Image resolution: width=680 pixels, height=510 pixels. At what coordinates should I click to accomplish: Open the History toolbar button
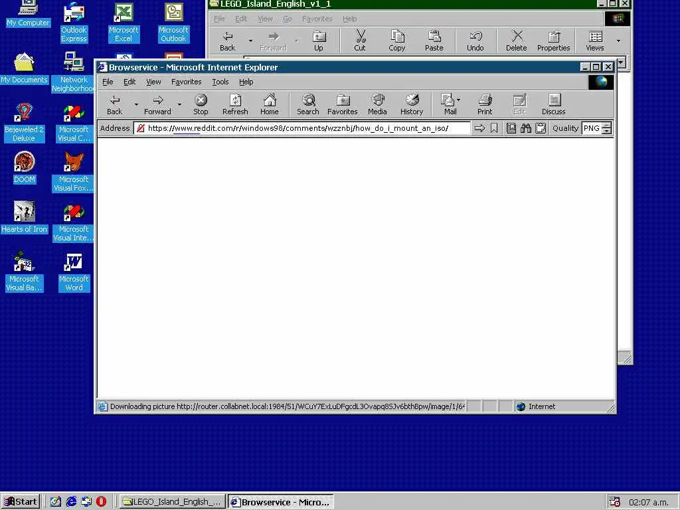point(412,105)
